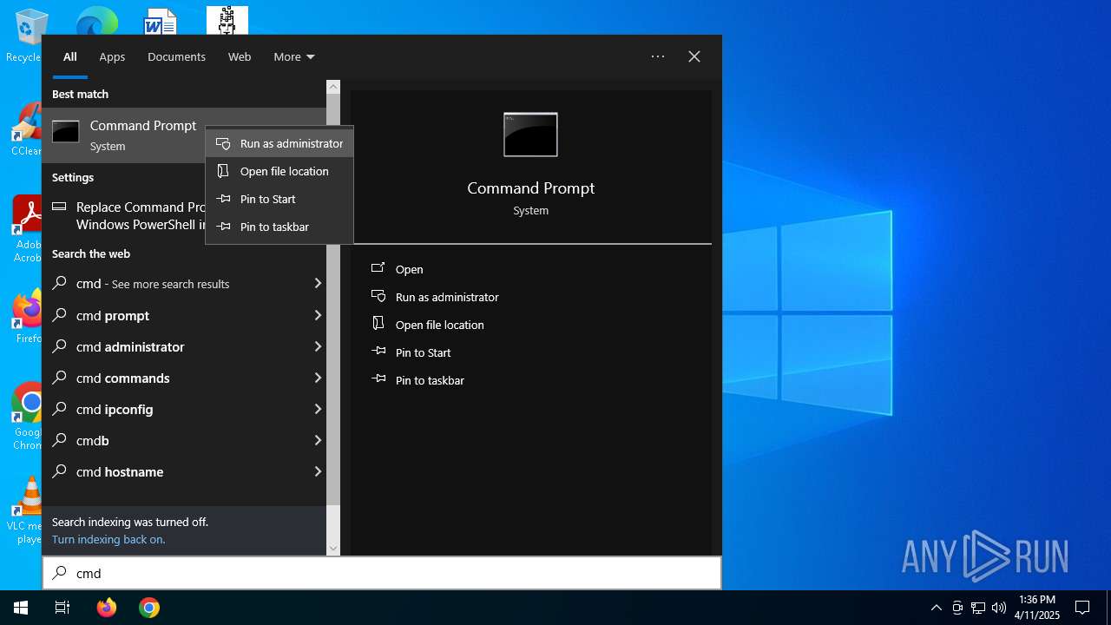Screen dimensions: 1111x625
Task: Open Google Chrome desktop shortcut
Action: tap(27, 417)
